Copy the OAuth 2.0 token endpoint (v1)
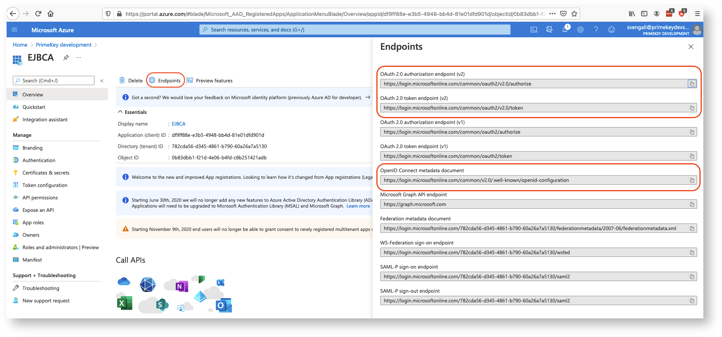This screenshot has width=722, height=337. pyautogui.click(x=692, y=156)
